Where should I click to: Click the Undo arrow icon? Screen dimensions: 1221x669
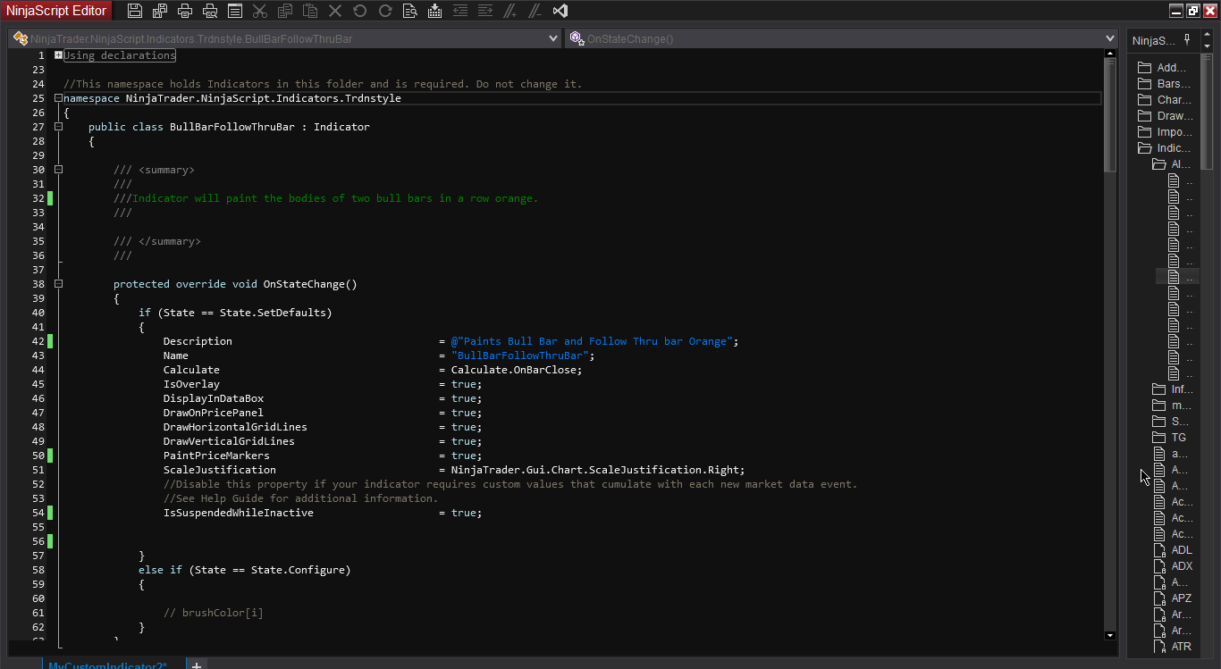point(360,11)
